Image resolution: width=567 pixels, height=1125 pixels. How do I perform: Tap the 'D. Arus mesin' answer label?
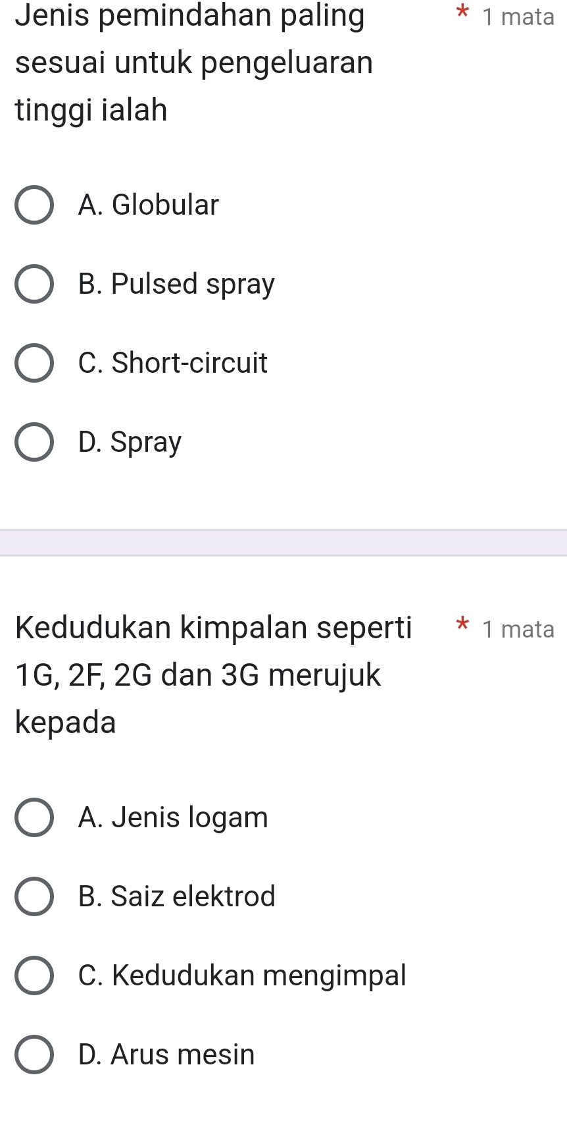coord(166,1055)
